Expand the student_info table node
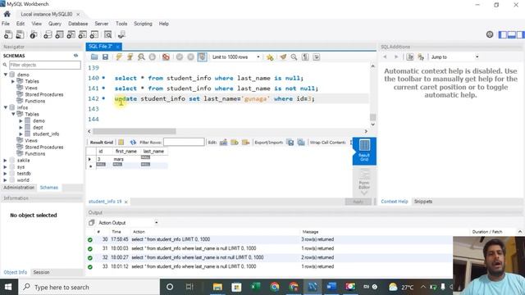The height and width of the screenshot is (295, 525). (21, 134)
